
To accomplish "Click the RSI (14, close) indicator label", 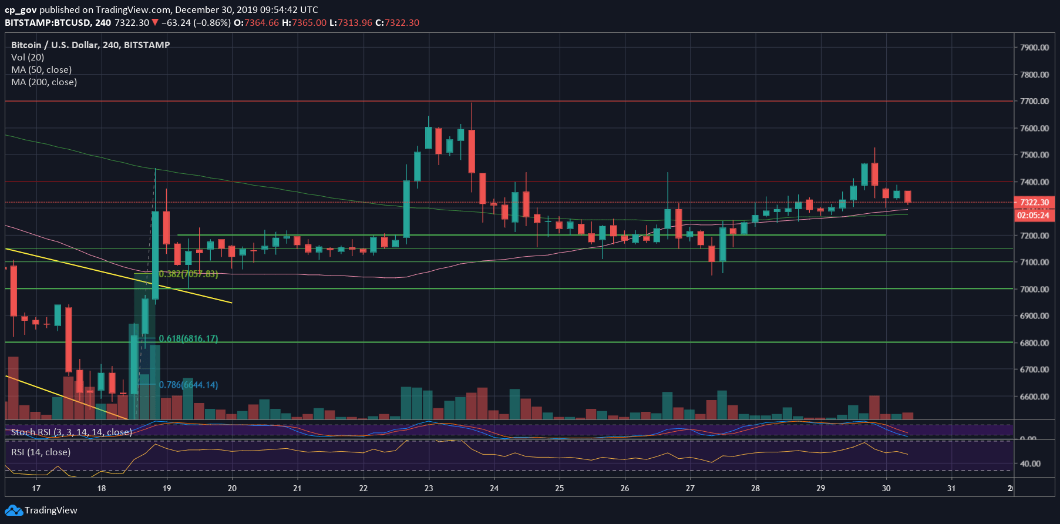I will pyautogui.click(x=41, y=452).
